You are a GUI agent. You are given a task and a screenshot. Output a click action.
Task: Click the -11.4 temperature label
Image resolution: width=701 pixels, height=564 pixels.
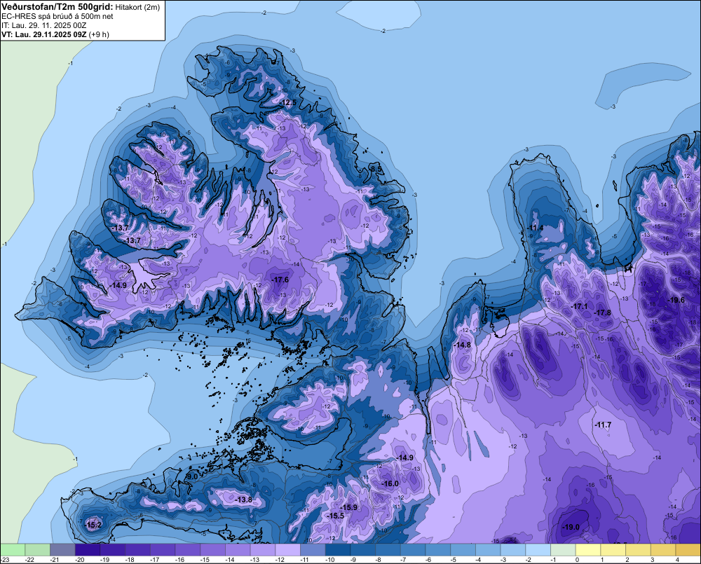[x=535, y=228]
